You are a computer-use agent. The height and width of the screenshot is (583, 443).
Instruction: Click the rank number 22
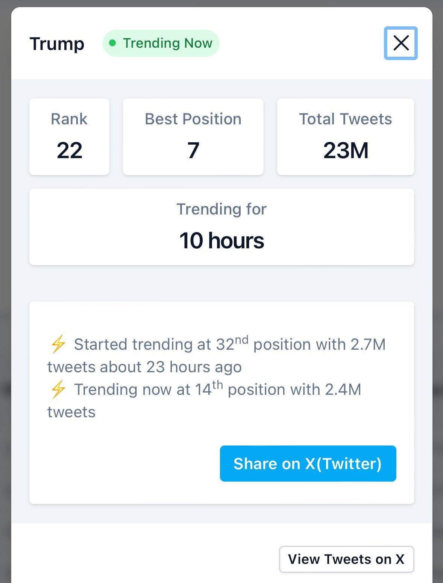pyautogui.click(x=69, y=151)
